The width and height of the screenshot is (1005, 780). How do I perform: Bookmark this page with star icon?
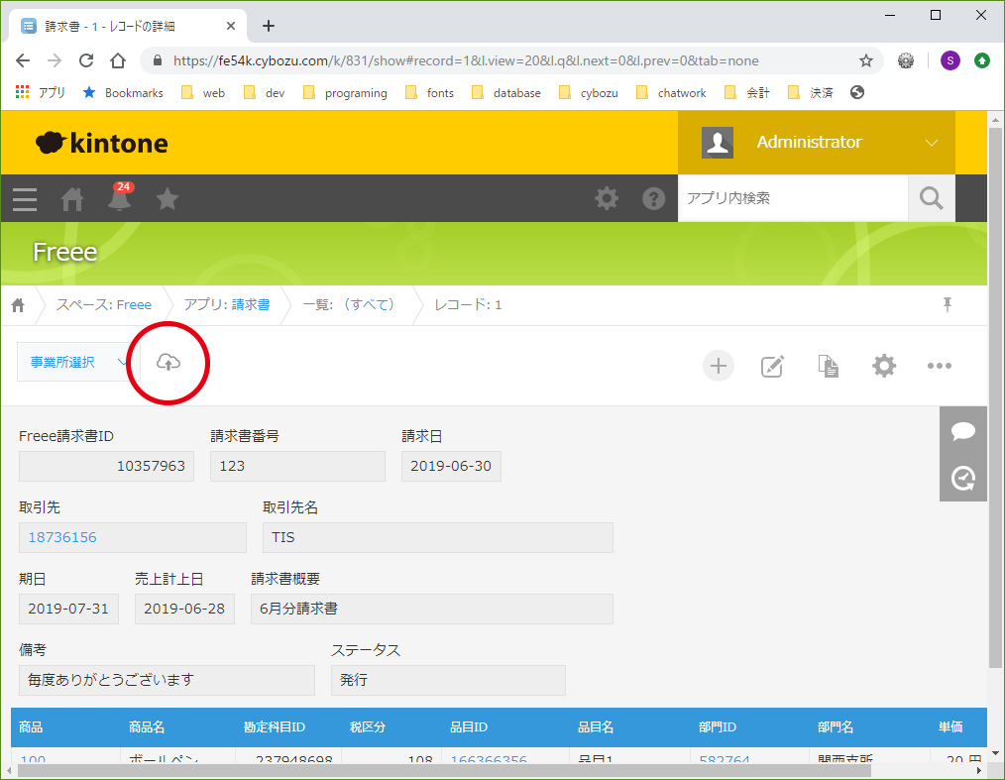[x=866, y=60]
